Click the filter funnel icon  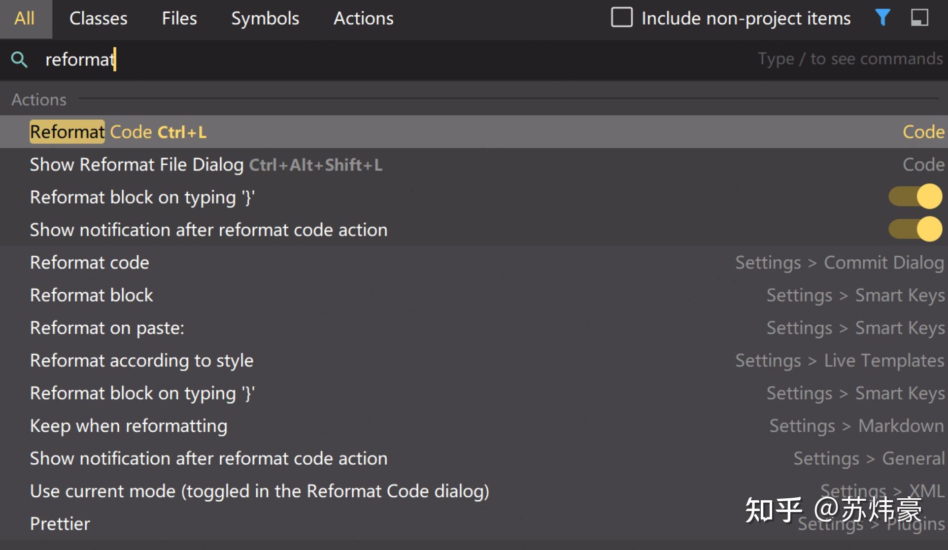click(882, 18)
